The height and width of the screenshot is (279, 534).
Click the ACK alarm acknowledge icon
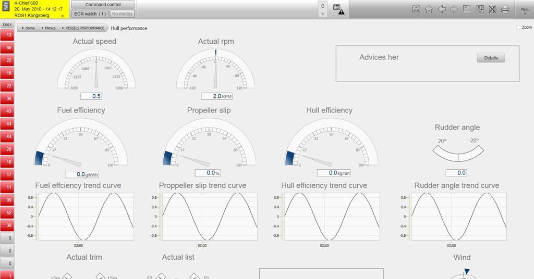[x=416, y=9]
